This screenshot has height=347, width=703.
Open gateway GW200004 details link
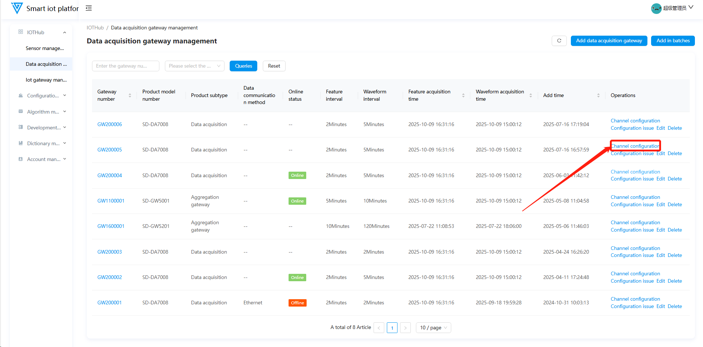click(x=109, y=176)
